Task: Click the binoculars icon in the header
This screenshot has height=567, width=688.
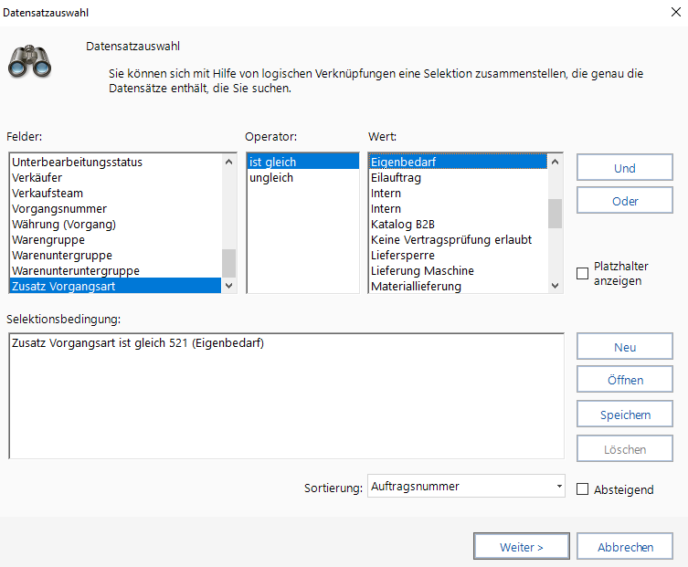Action: [28, 63]
